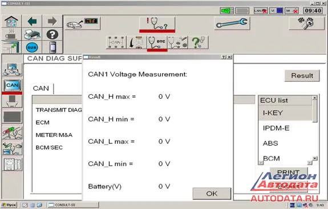Open the Windows Start (Пуск) button

pos(9,205)
